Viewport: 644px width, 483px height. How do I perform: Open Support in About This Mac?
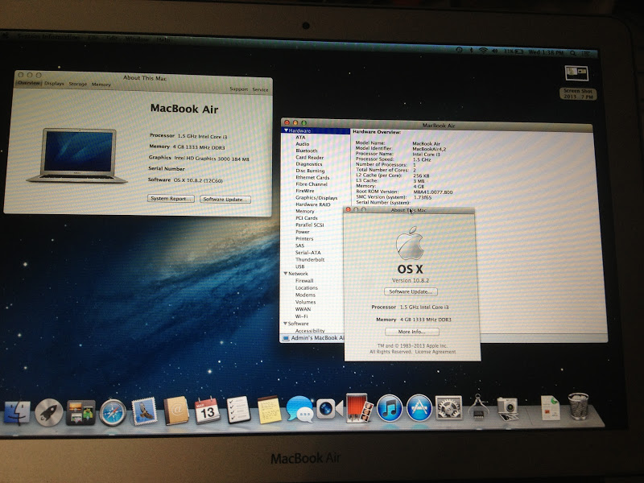tap(238, 89)
